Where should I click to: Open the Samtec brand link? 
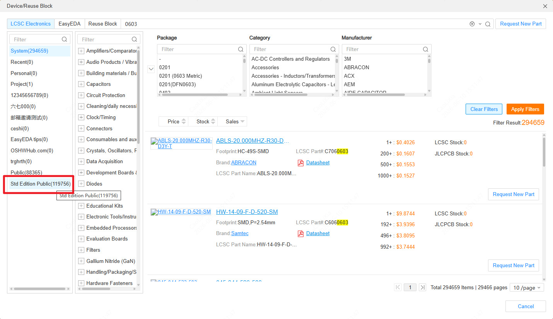coord(240,234)
